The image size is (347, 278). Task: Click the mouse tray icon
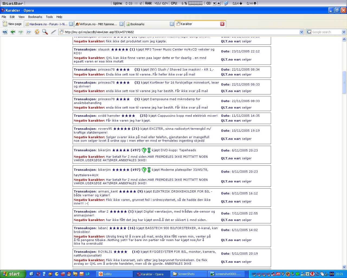322,274
